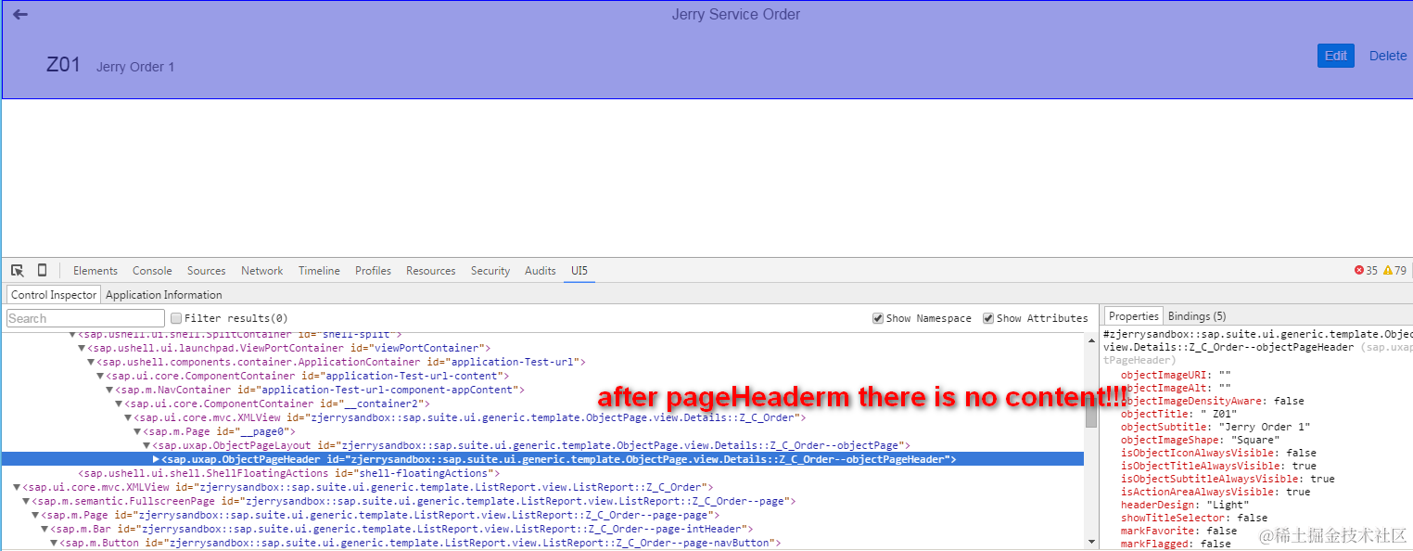The image size is (1413, 551).
Task: Click the Jerry Service Order page title
Action: pos(735,15)
